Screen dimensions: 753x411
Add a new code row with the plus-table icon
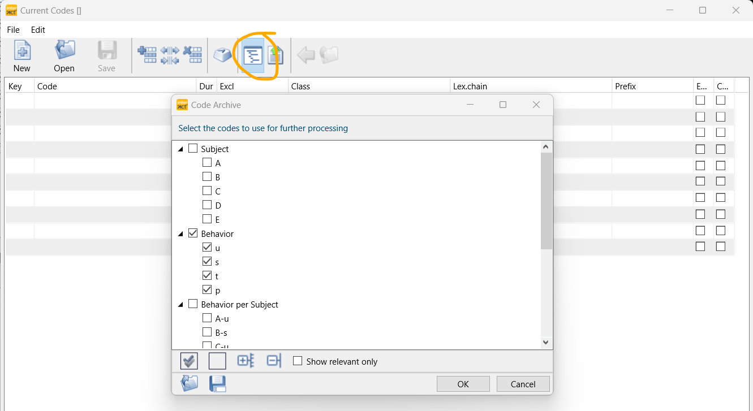pyautogui.click(x=147, y=55)
